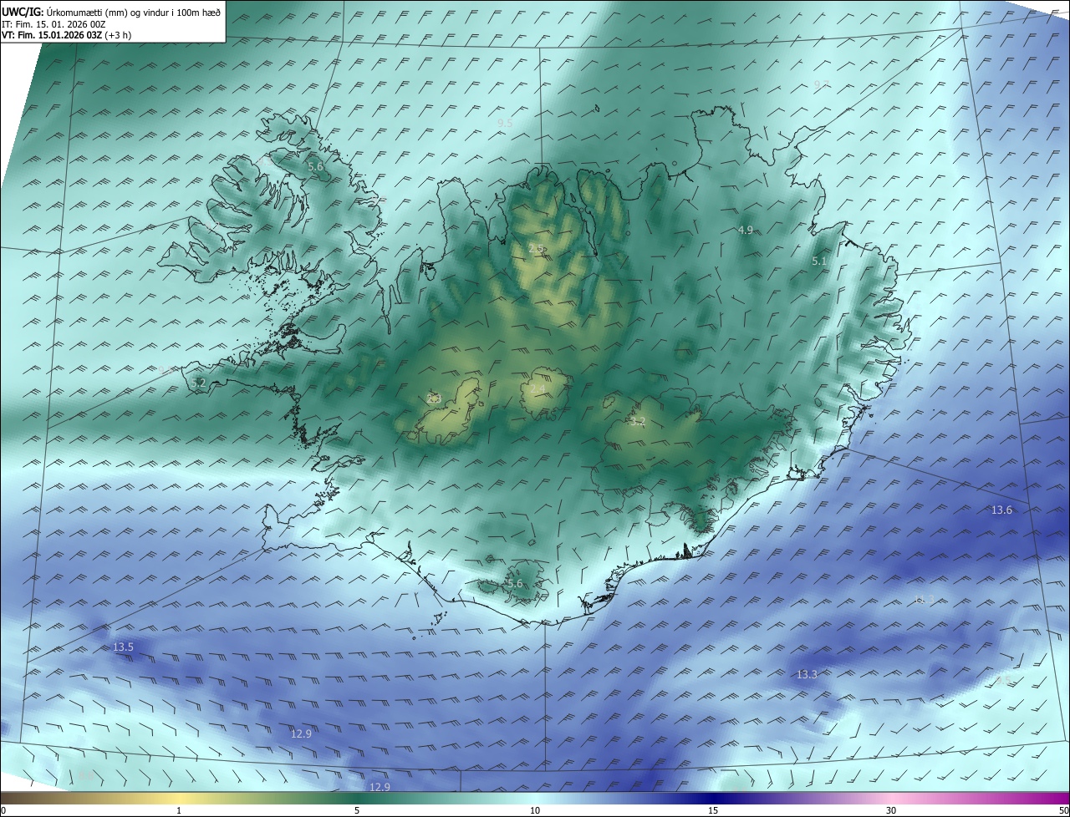1070x817 pixels.
Task: Click the '0' tick label on the color scale
Action: coord(3,810)
